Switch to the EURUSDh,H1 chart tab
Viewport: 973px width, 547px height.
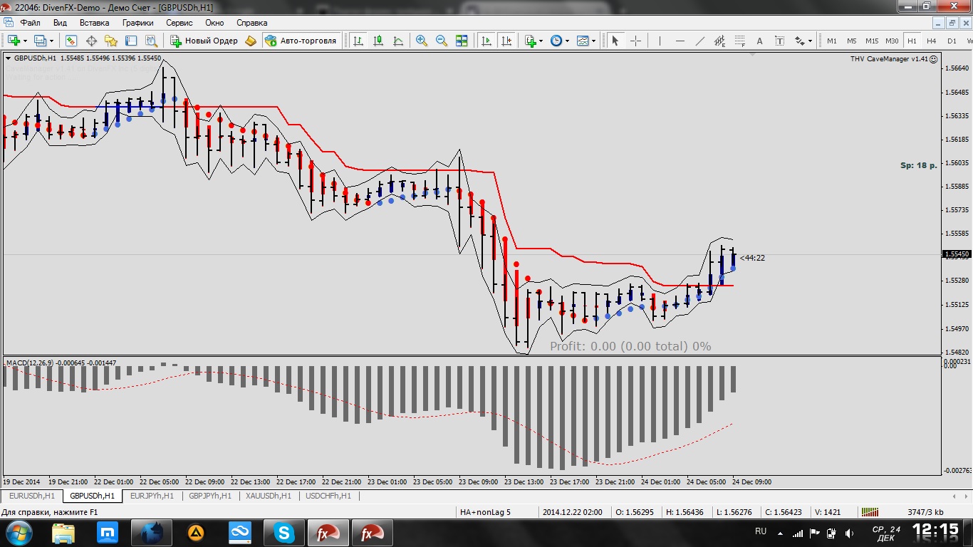pos(31,496)
